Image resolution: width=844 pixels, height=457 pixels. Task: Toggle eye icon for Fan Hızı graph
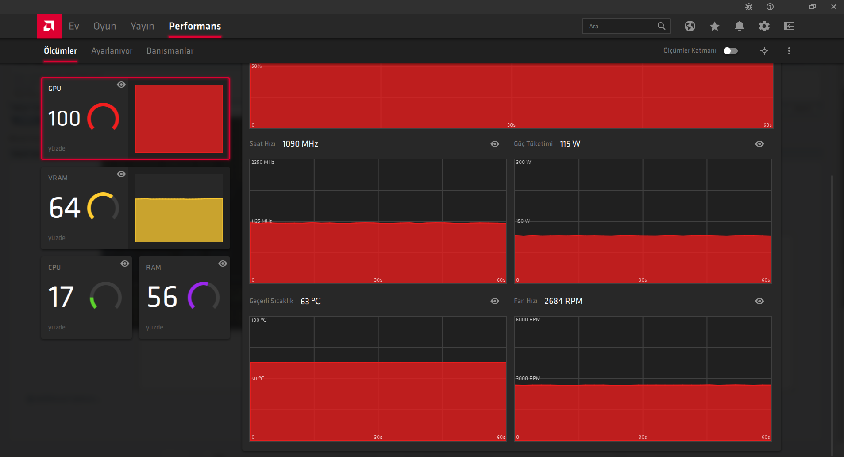pyautogui.click(x=759, y=301)
